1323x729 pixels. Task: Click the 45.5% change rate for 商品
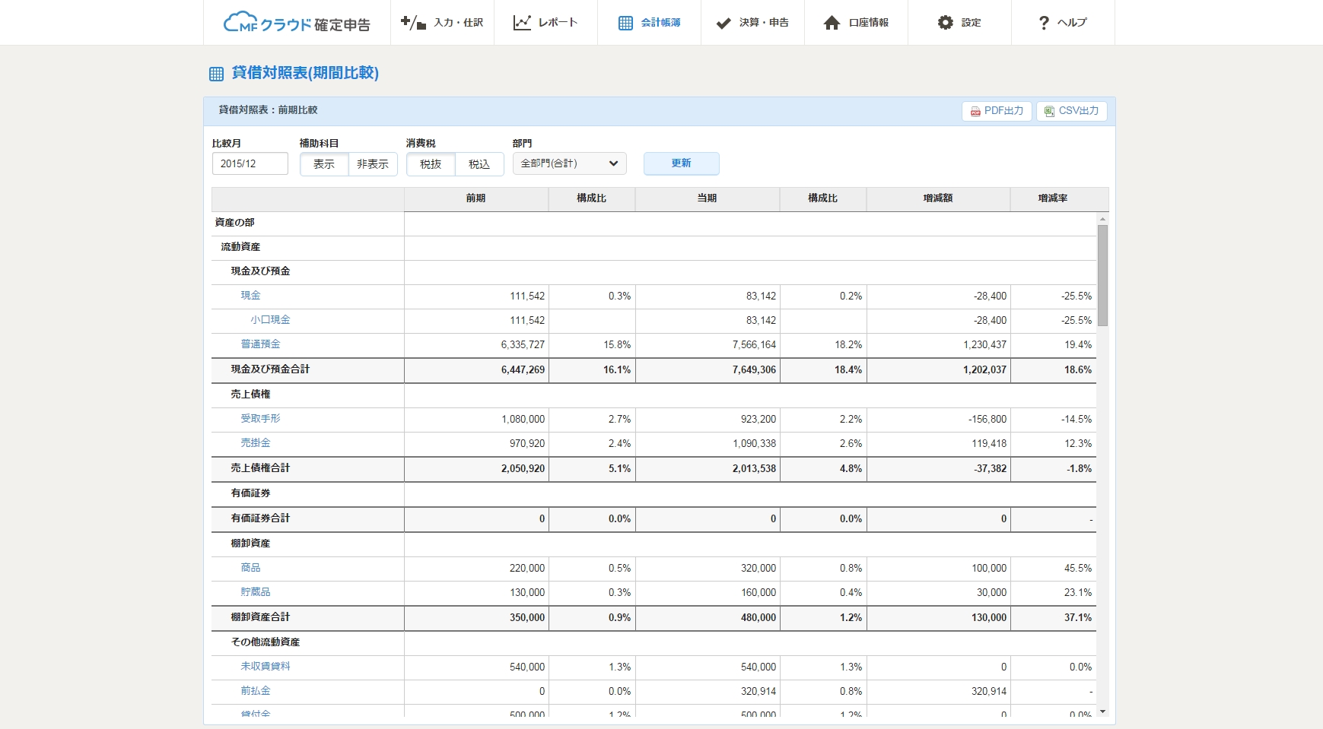(1078, 569)
